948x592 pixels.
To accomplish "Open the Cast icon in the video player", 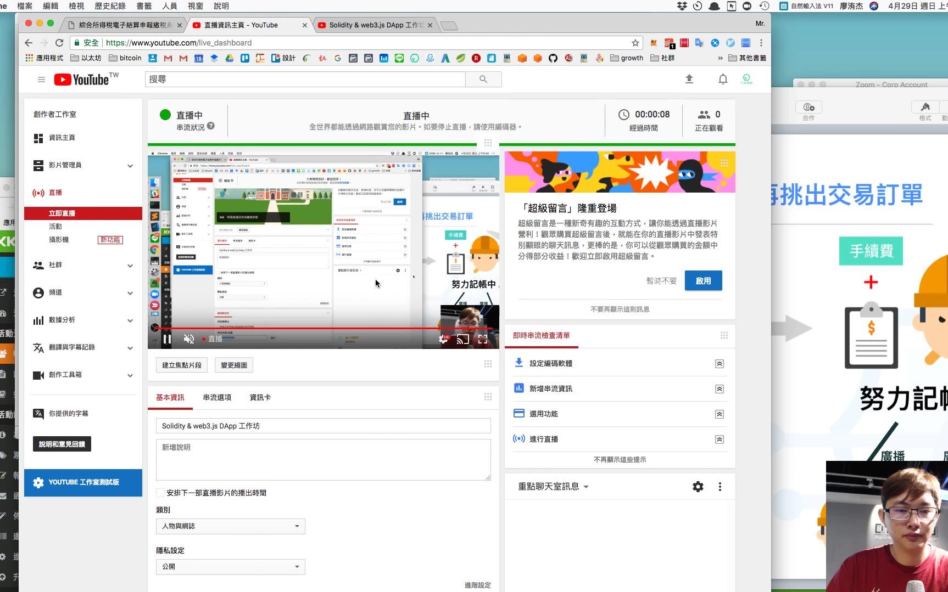I will tap(462, 339).
